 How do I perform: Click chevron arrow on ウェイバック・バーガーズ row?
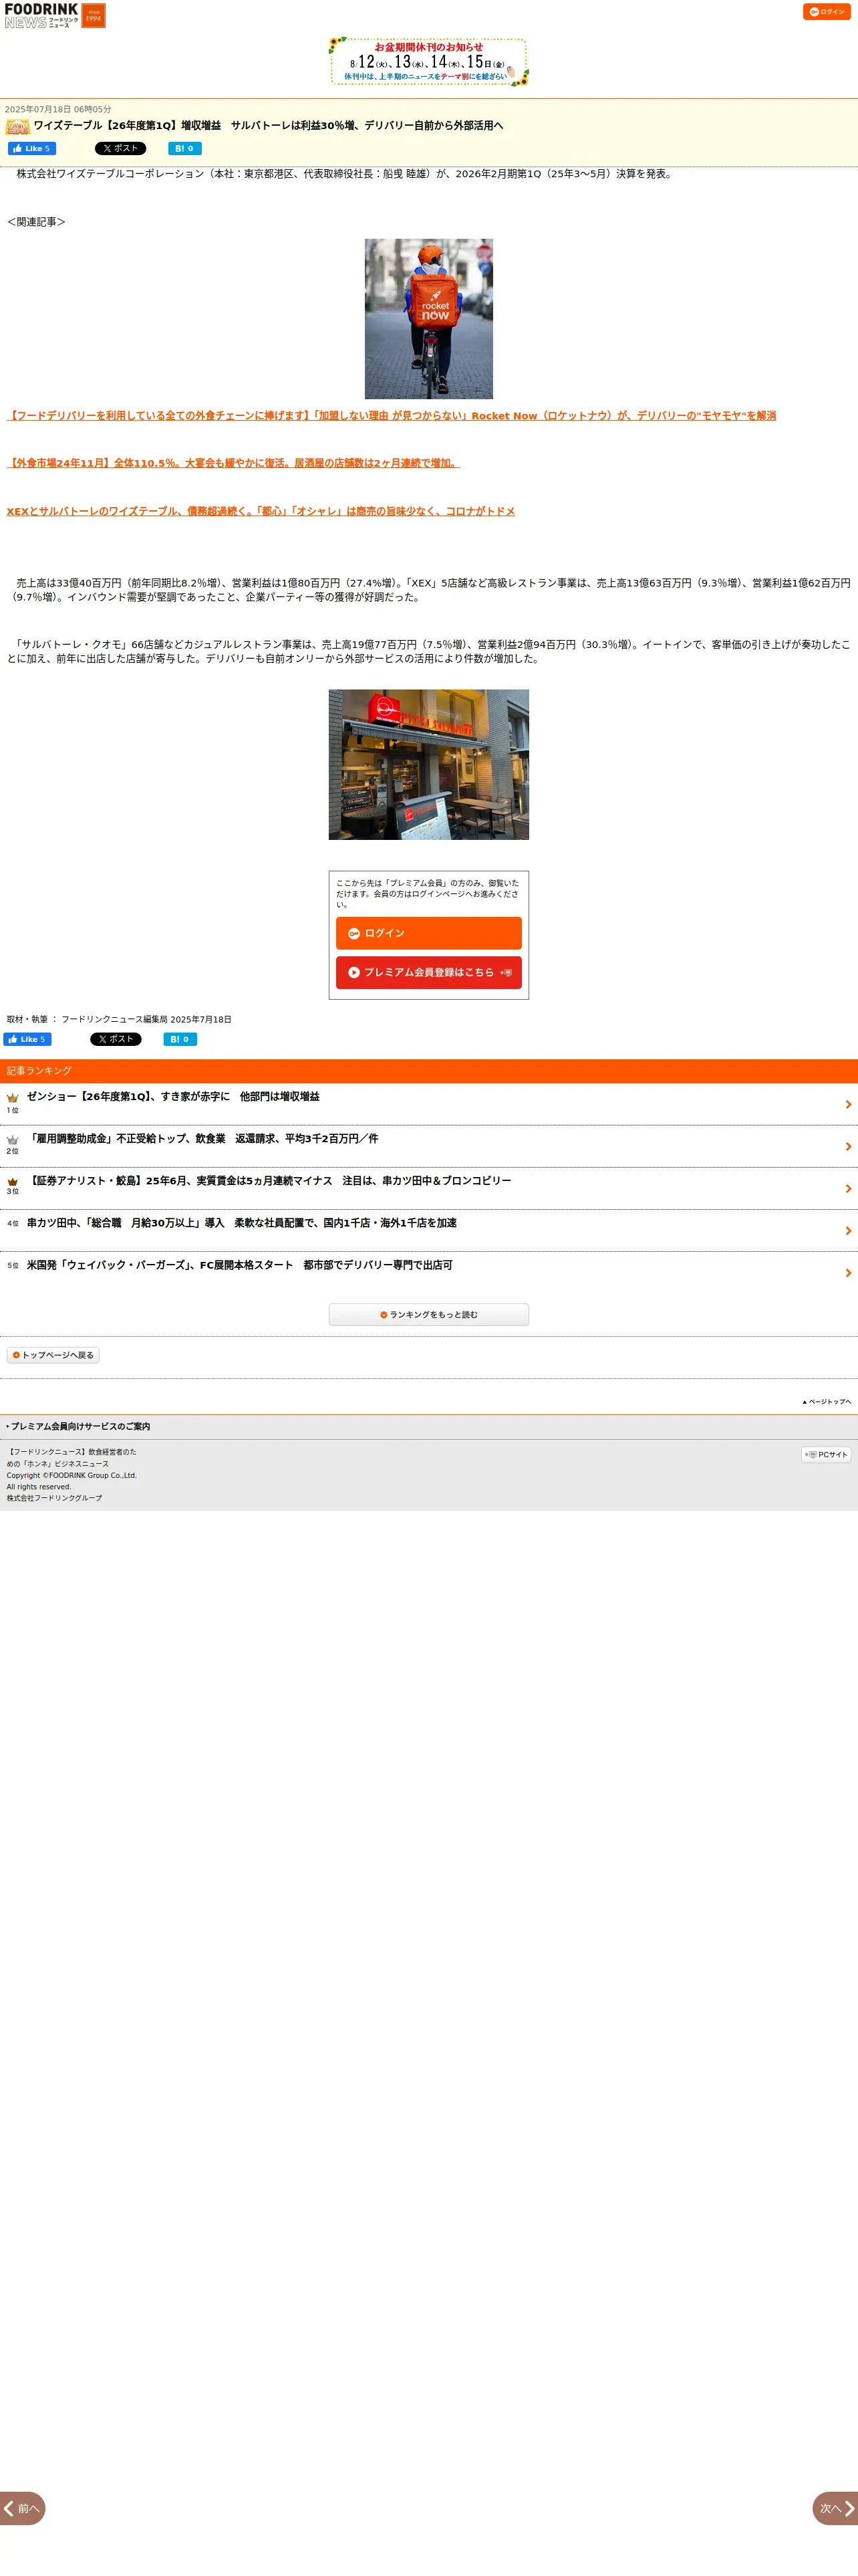click(x=848, y=1273)
